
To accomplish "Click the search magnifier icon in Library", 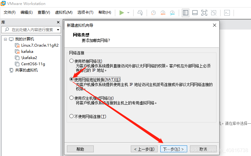I will tap(7, 30).
